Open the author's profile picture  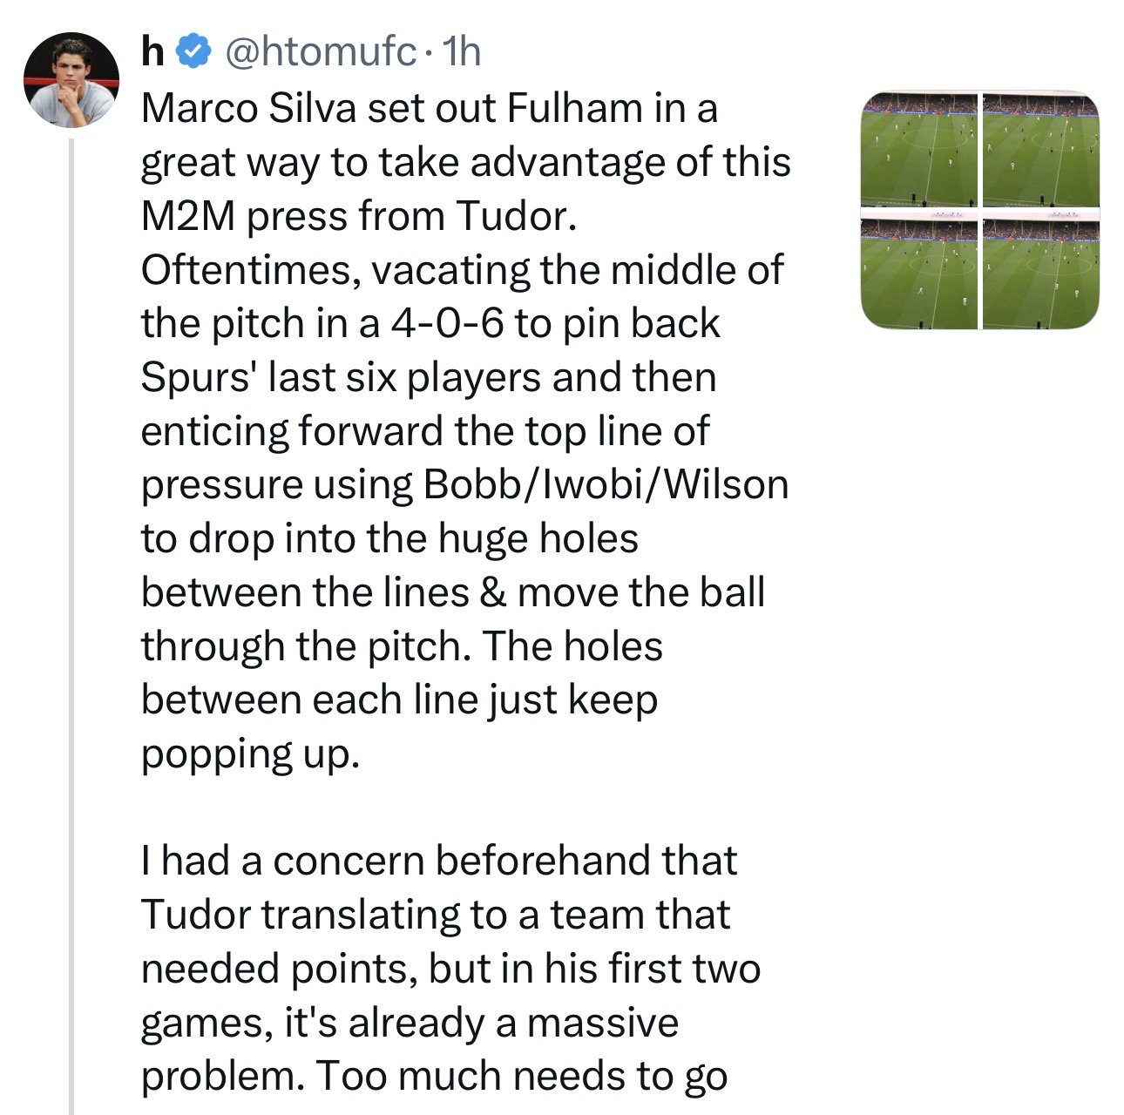click(71, 80)
